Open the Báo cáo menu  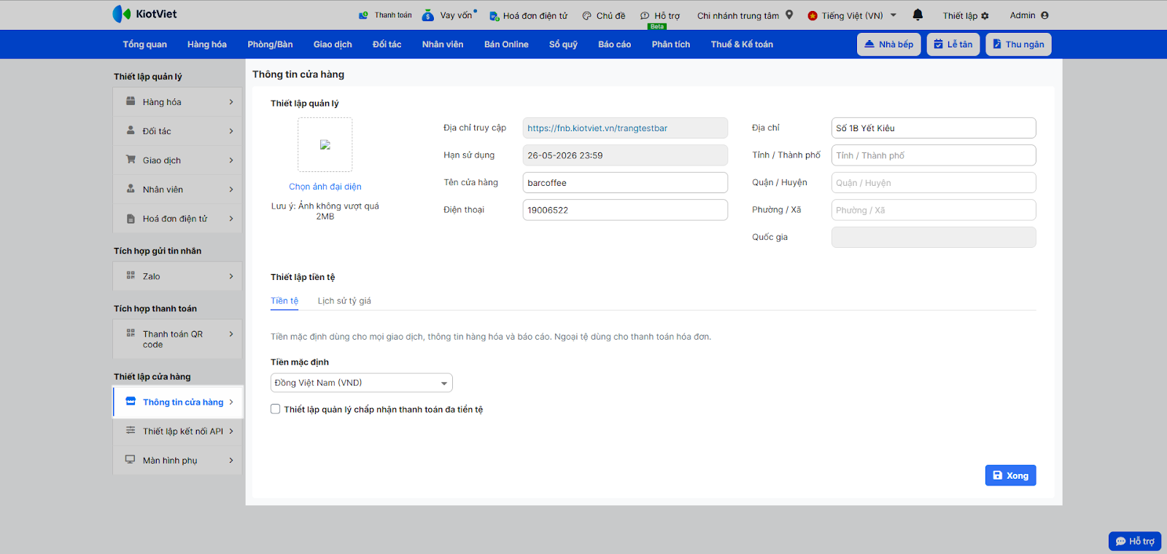point(614,44)
